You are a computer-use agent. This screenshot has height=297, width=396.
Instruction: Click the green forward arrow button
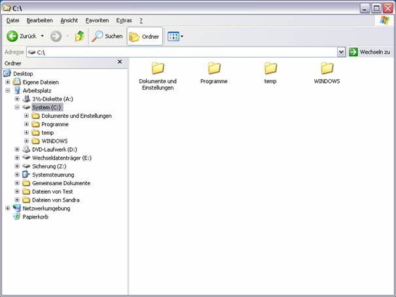pyautogui.click(x=56, y=37)
